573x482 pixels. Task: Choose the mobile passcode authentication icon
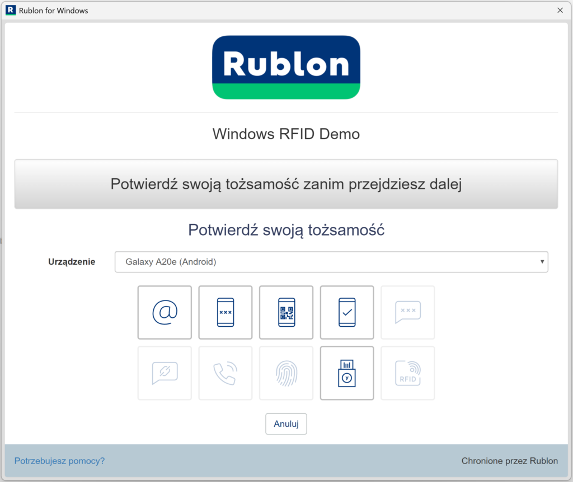click(x=226, y=312)
